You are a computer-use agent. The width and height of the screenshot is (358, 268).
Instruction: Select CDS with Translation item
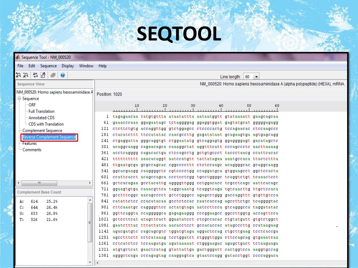pos(46,124)
